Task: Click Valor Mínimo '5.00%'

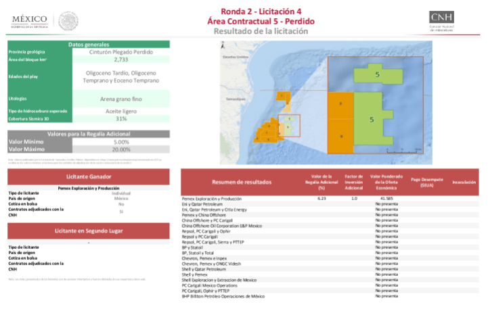Action: pyautogui.click(x=121, y=142)
